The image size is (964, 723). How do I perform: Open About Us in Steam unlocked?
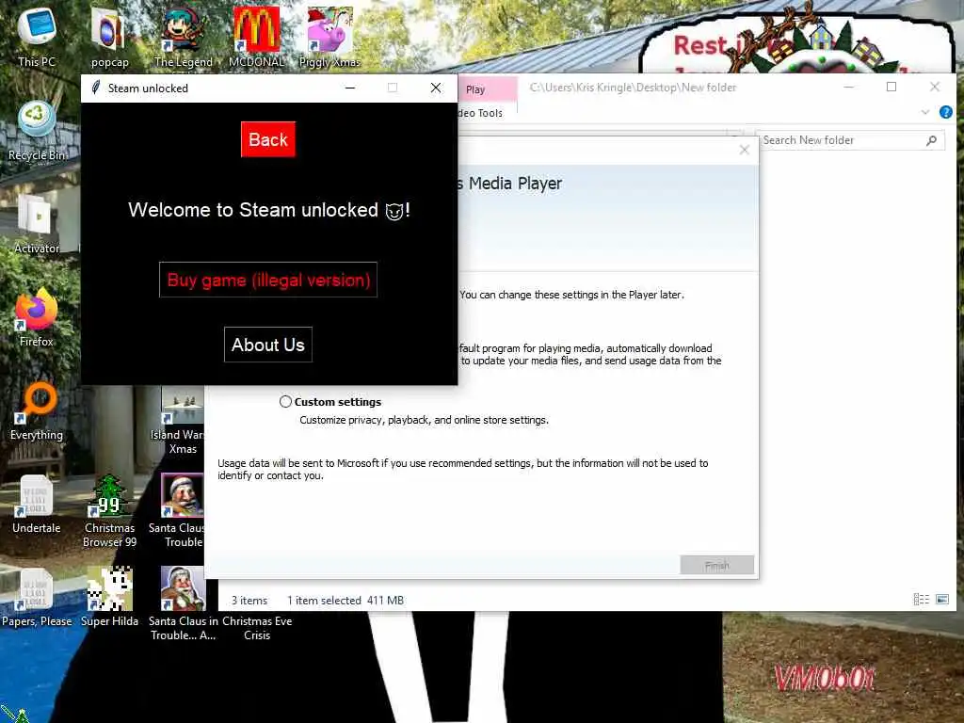(268, 345)
